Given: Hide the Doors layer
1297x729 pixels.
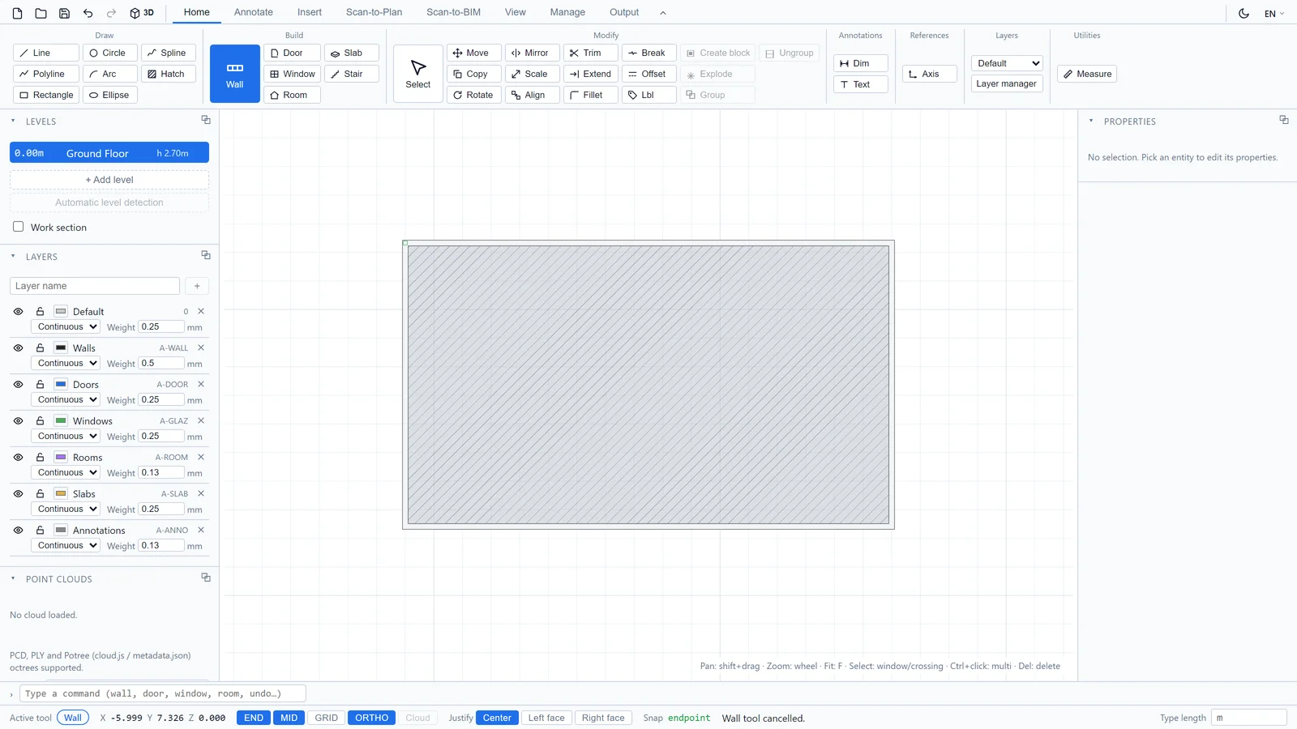Looking at the screenshot, I should pyautogui.click(x=18, y=384).
